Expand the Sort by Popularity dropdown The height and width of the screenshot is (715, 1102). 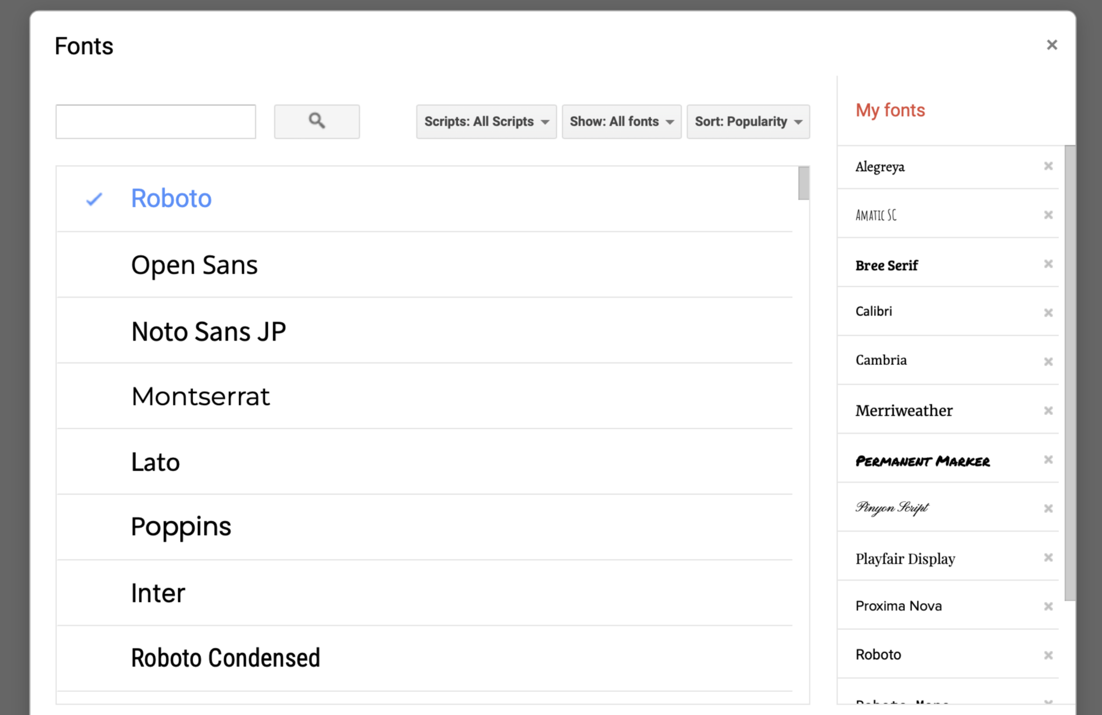[748, 121]
